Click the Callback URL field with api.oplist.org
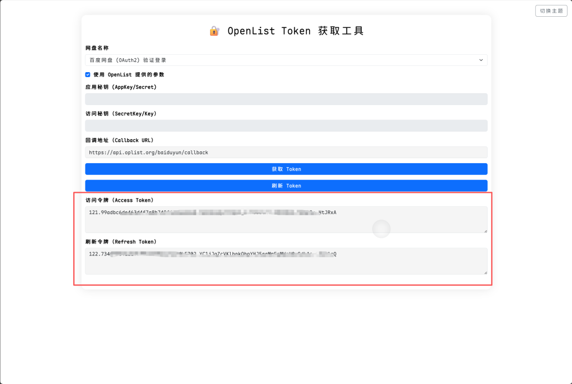Screen dimensions: 572x384 pyautogui.click(x=286, y=152)
